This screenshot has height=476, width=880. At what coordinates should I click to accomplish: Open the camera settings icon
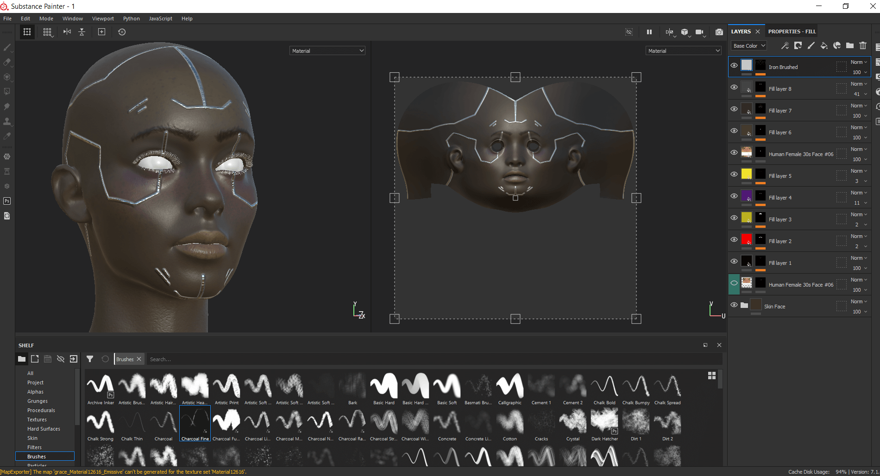[x=700, y=32]
